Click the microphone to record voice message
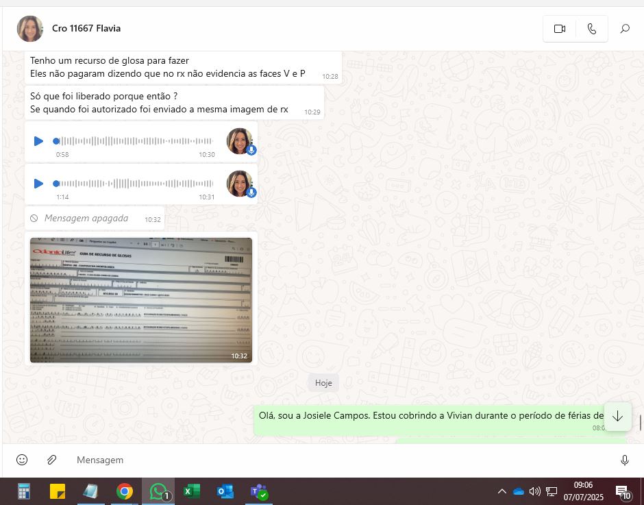 click(x=624, y=460)
